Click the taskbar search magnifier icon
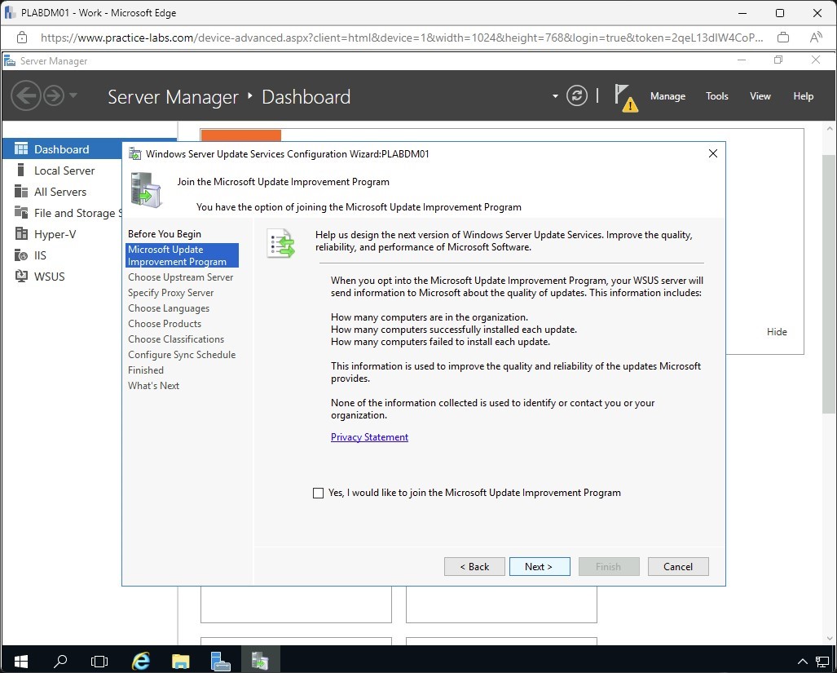The width and height of the screenshot is (837, 673). pyautogui.click(x=60, y=660)
